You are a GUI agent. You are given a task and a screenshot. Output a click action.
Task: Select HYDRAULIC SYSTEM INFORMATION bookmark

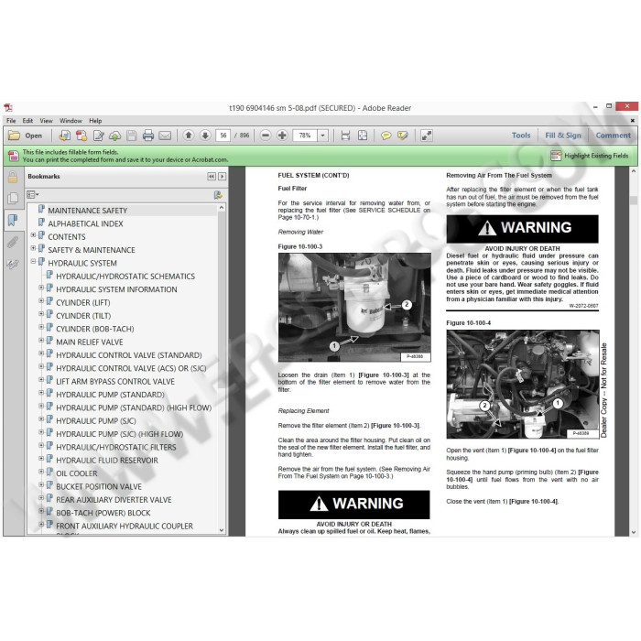[116, 289]
